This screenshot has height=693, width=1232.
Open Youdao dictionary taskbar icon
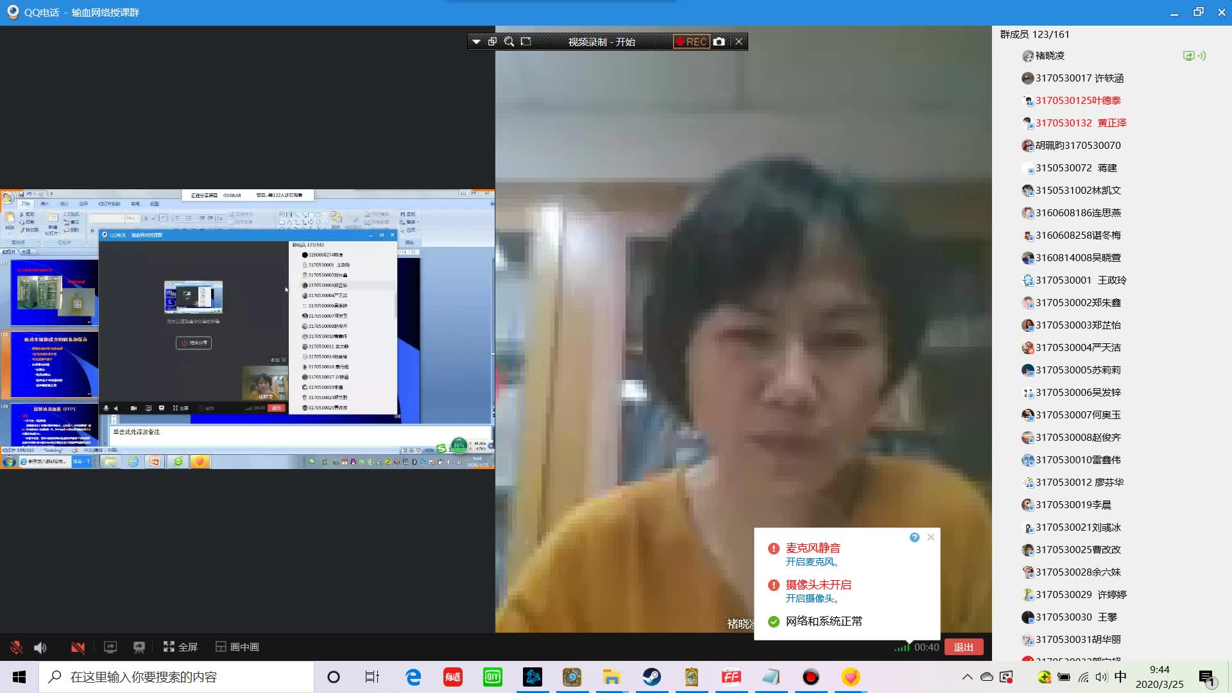click(453, 677)
